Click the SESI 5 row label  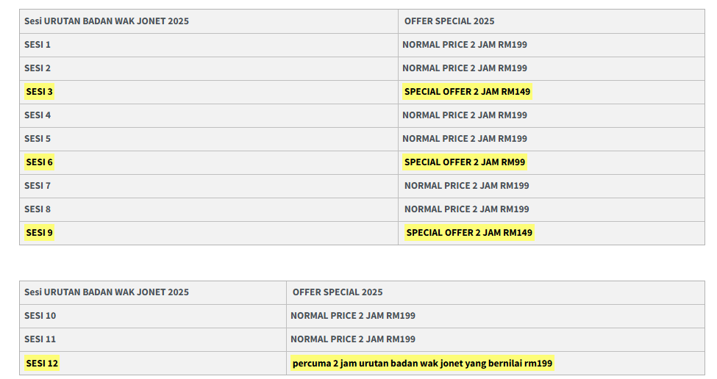click(38, 139)
